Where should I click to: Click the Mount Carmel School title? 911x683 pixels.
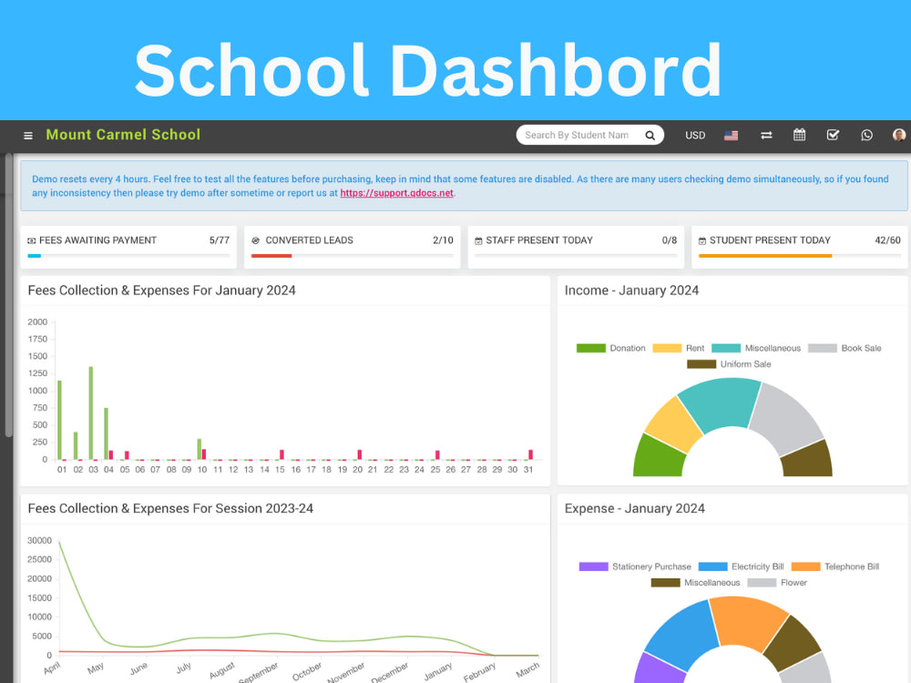tap(123, 135)
